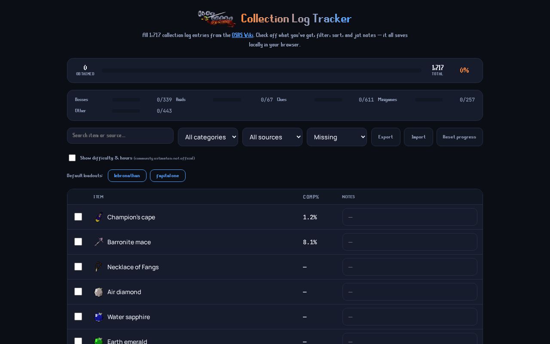Click the Minigames category label
This screenshot has height=344, width=550.
(x=388, y=100)
